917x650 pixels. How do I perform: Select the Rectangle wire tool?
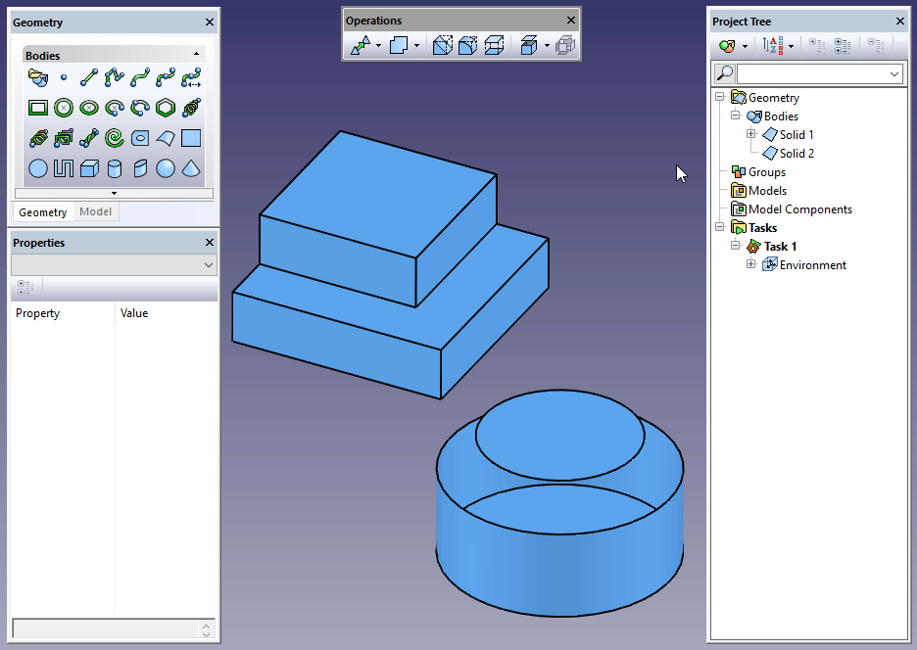click(x=38, y=108)
